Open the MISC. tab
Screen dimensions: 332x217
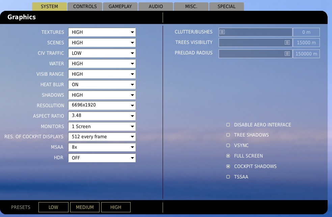[191, 6]
